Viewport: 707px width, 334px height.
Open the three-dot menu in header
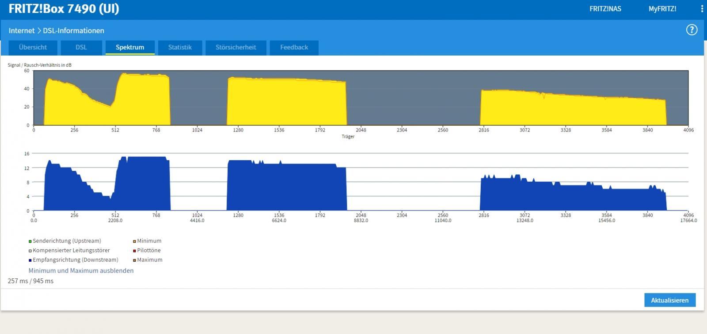[x=702, y=9]
